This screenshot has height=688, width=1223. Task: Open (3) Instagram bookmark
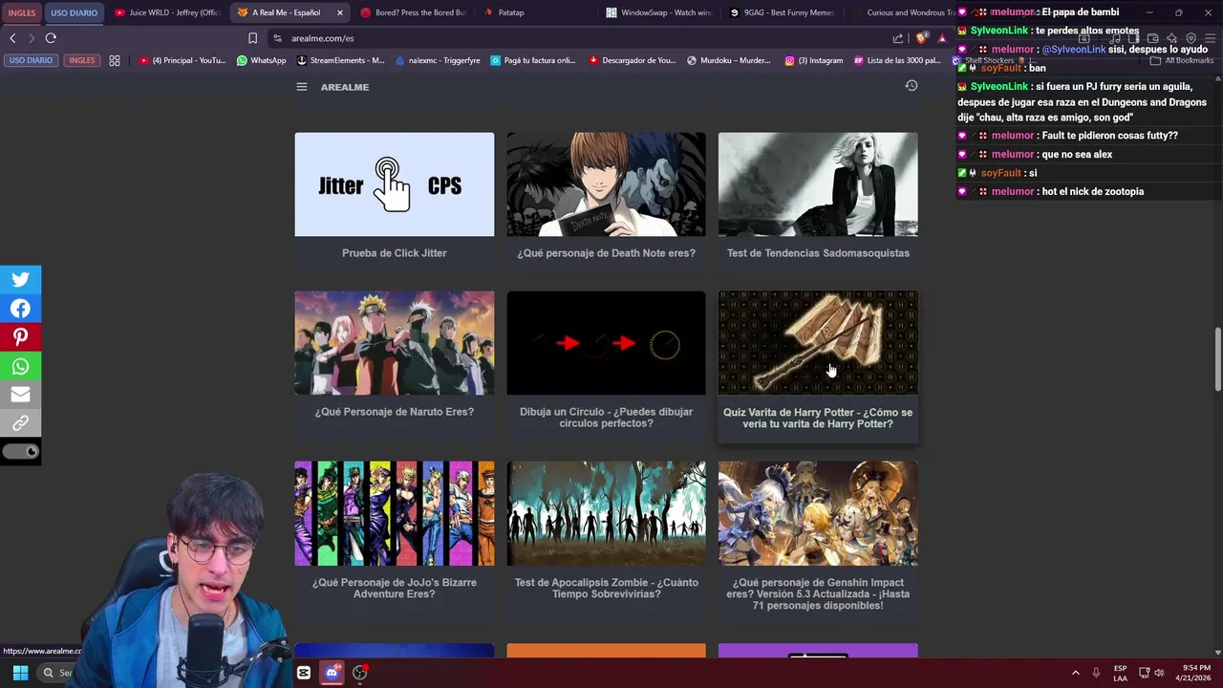point(814,60)
